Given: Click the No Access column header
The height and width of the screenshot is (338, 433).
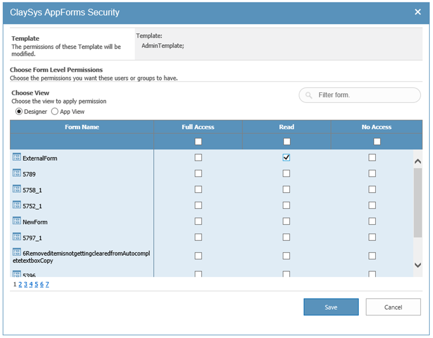Looking at the screenshot, I should coord(377,127).
